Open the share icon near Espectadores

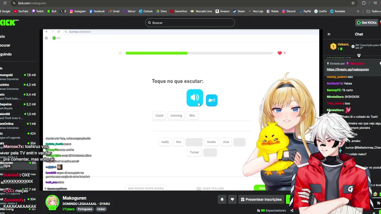(292, 210)
